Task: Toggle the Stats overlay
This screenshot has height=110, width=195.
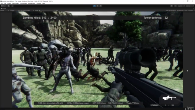Action: pyautogui.click(x=186, y=10)
